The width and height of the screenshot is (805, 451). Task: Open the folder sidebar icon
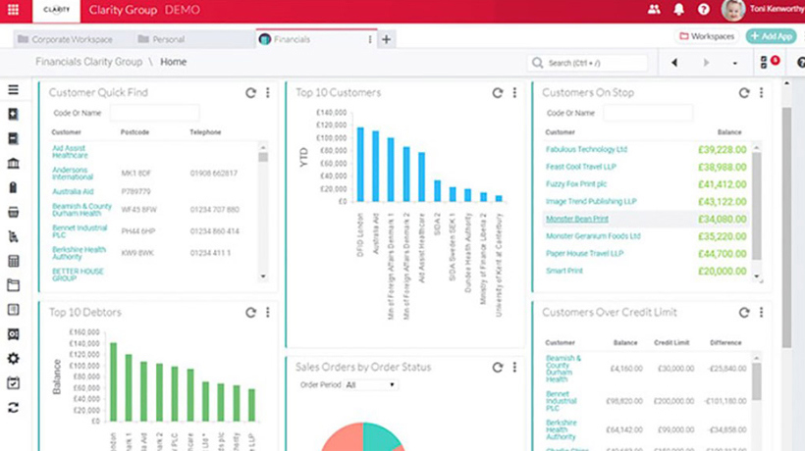point(14,285)
